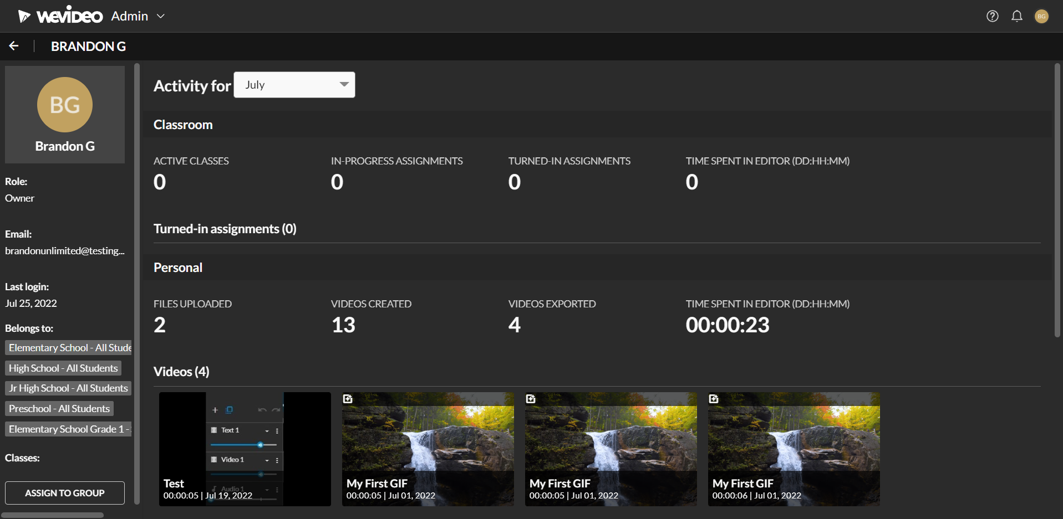
Task: Open the July month dropdown
Action: coord(294,85)
